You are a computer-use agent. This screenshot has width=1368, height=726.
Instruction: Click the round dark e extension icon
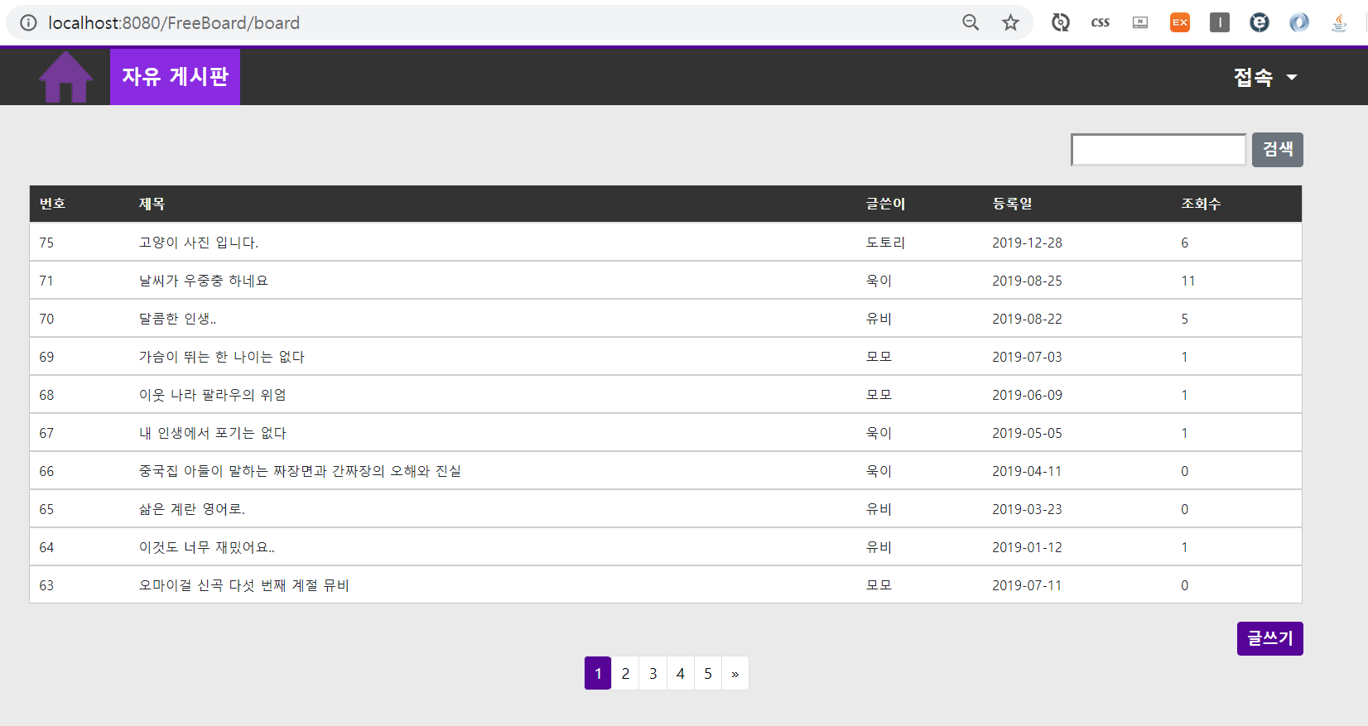coord(1260,22)
